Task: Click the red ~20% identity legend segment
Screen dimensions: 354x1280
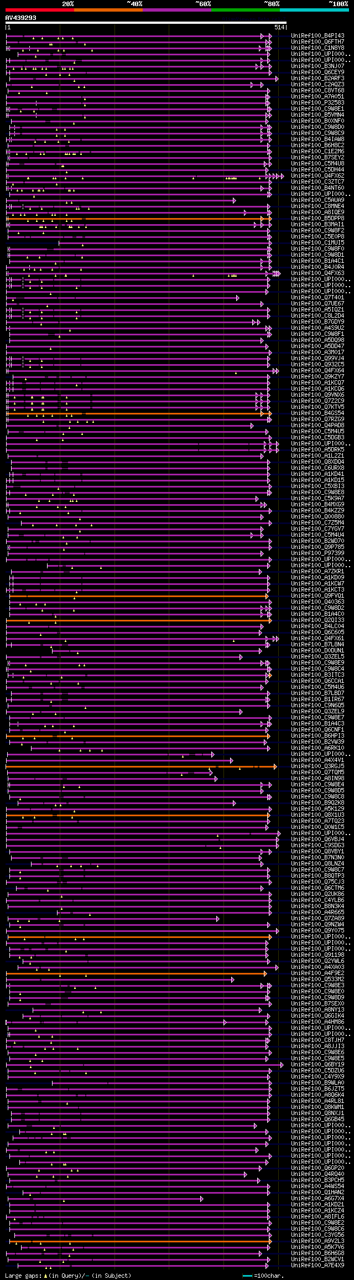Action: [40, 10]
